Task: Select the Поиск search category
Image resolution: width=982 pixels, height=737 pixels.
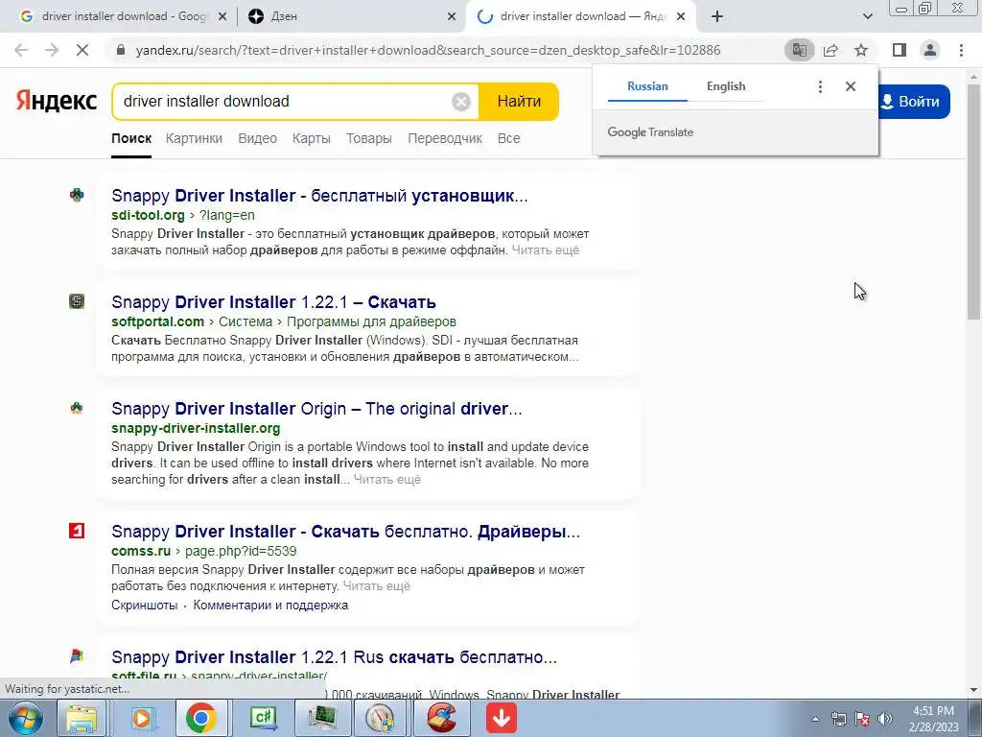Action: pyautogui.click(x=131, y=138)
